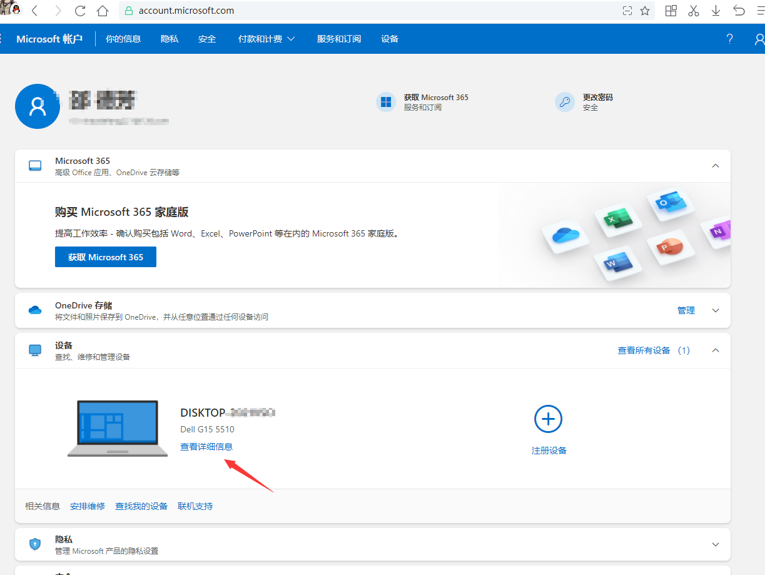Open the app launcher dots icon

pyautogui.click(x=2, y=39)
